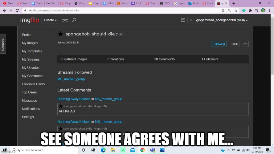
Task: Select the 7 Creations tab
Action: [x=115, y=59]
